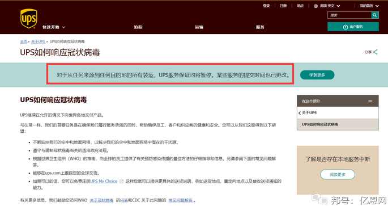Screen dimensions: 388x206
Task: Click the 客户服务 button
Action: (x=353, y=27)
